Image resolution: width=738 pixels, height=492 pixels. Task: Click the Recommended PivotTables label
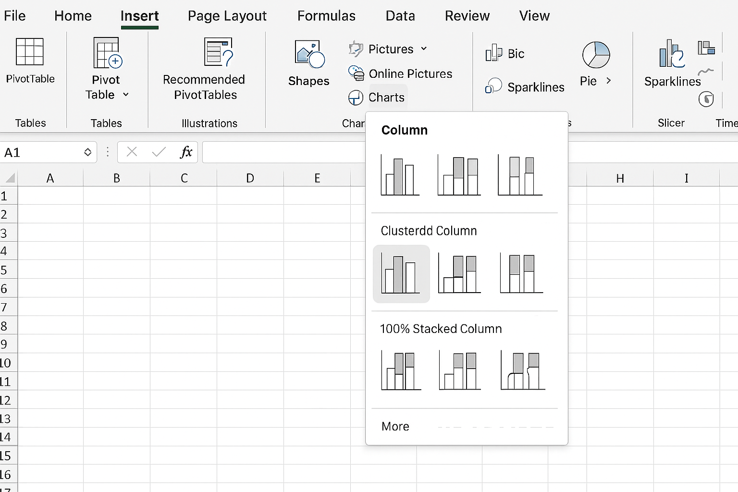click(x=204, y=87)
